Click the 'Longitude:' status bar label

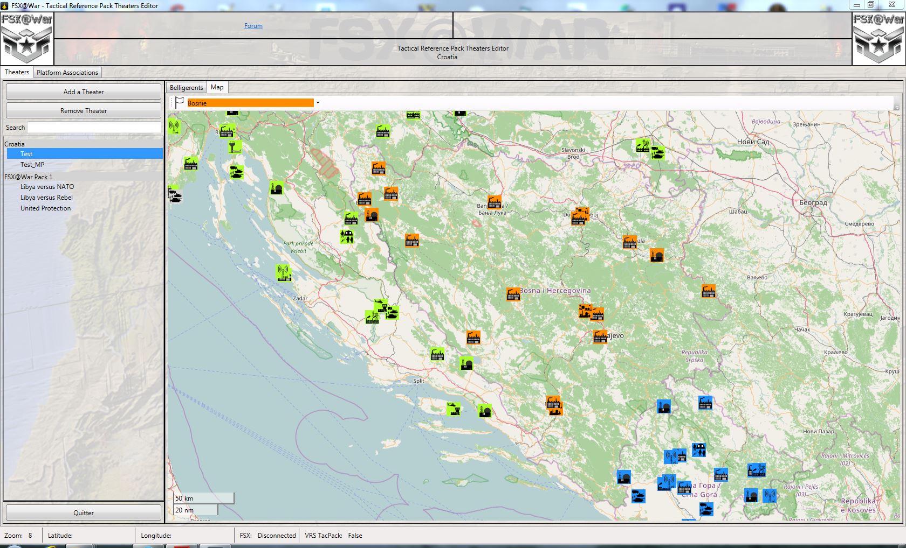(156, 536)
